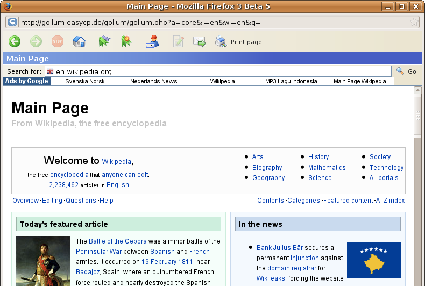Click the French link in featured article

(200, 252)
